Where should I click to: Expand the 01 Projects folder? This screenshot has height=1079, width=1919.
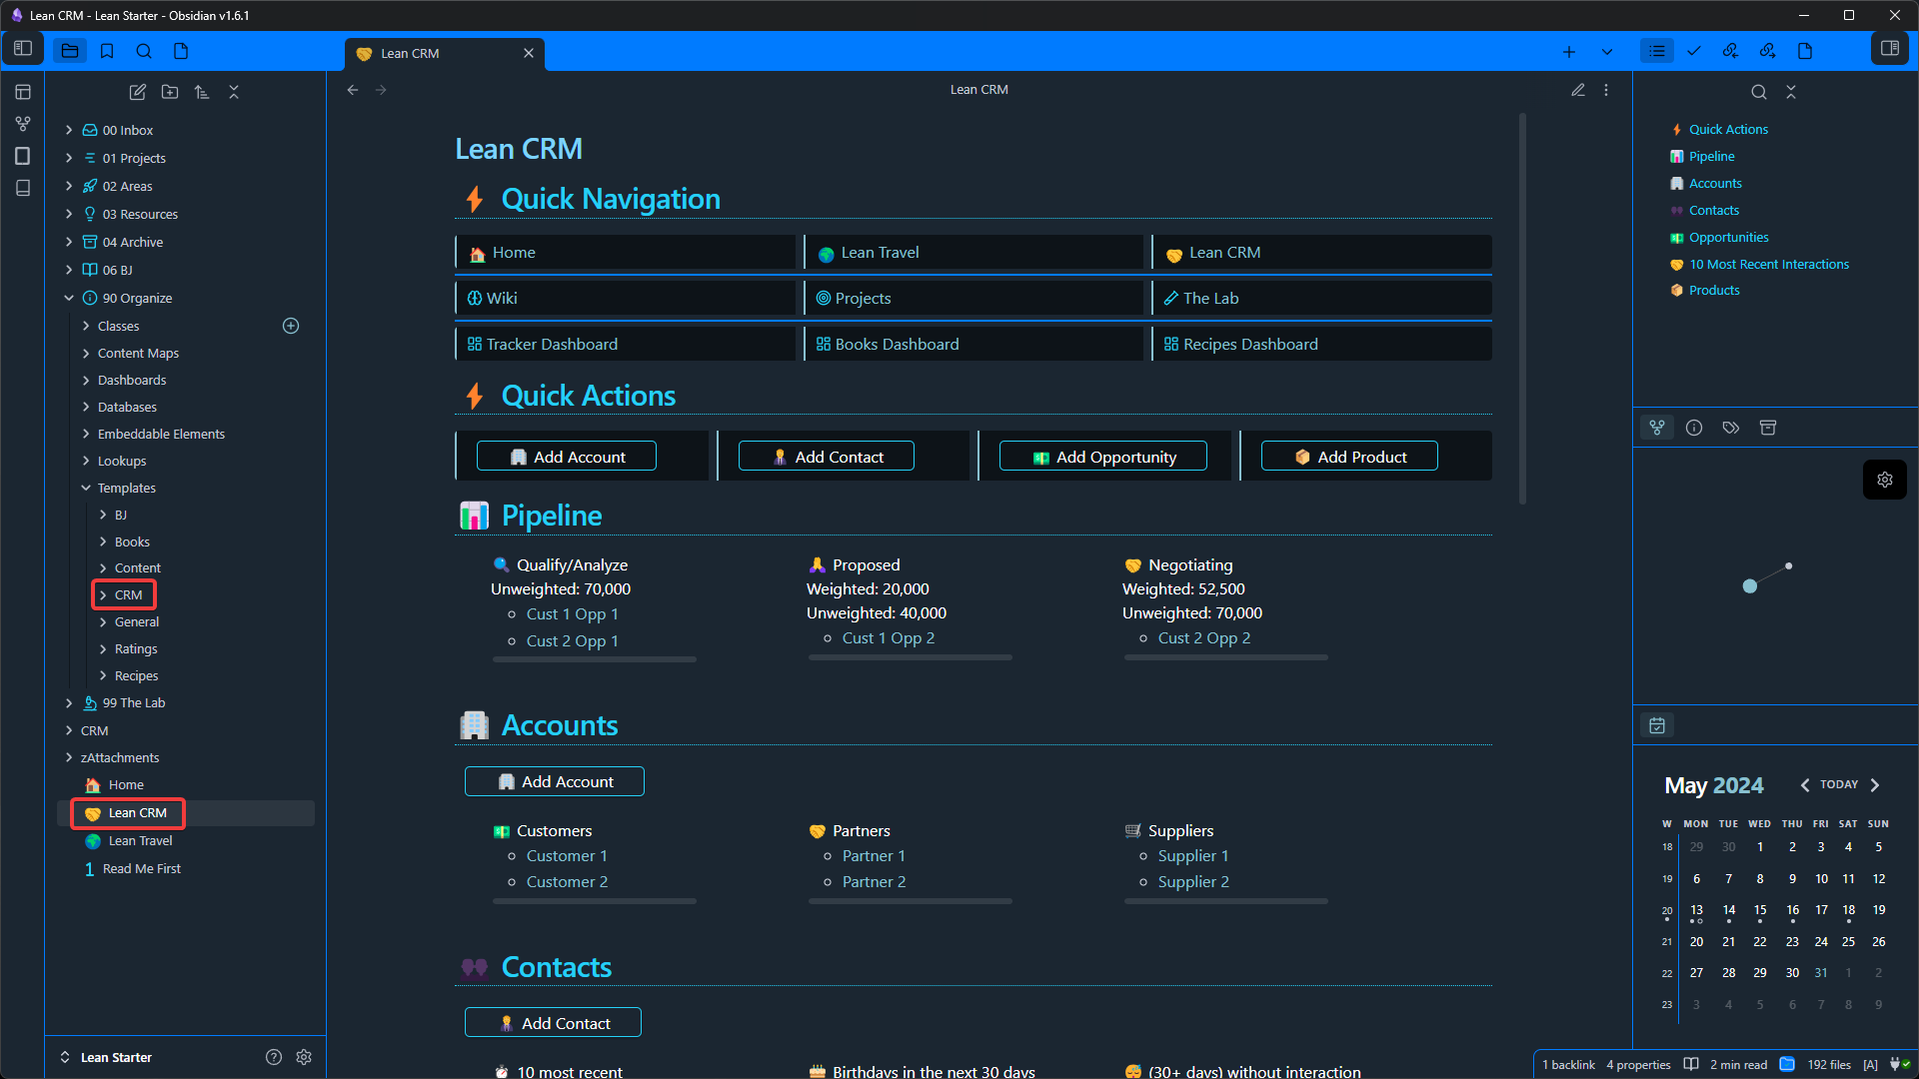[x=69, y=158]
